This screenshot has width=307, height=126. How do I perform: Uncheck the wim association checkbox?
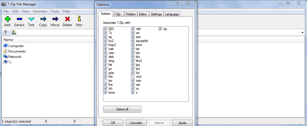[x=133, y=81]
